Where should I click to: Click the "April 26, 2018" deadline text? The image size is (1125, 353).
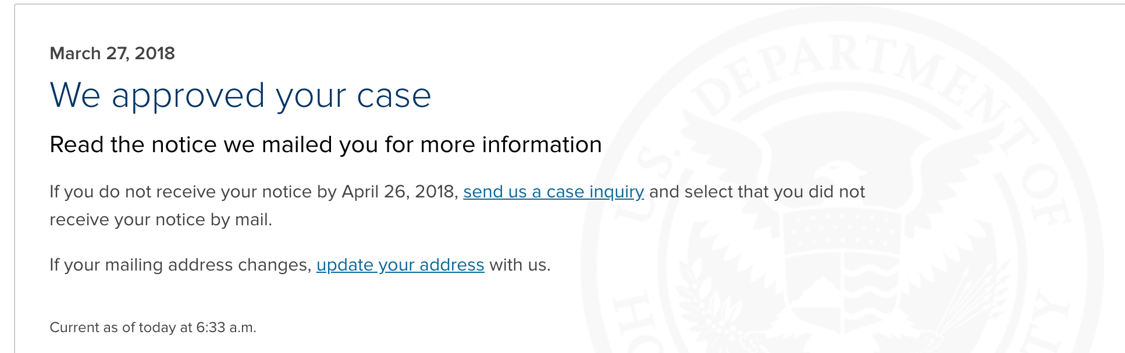[400, 192]
